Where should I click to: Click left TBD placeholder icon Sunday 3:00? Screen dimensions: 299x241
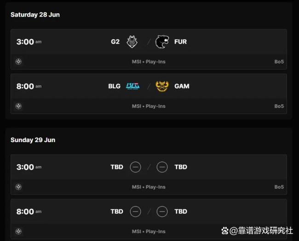135,167
